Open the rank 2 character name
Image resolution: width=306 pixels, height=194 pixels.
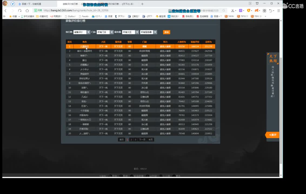click(x=85, y=51)
